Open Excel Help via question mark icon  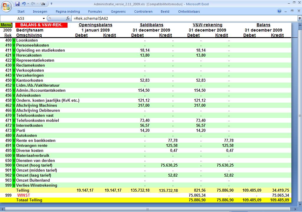[279, 11]
